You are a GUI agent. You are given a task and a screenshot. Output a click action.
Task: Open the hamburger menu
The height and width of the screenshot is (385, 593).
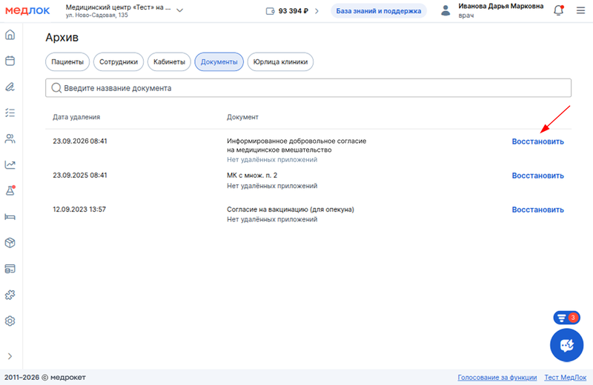pos(581,10)
